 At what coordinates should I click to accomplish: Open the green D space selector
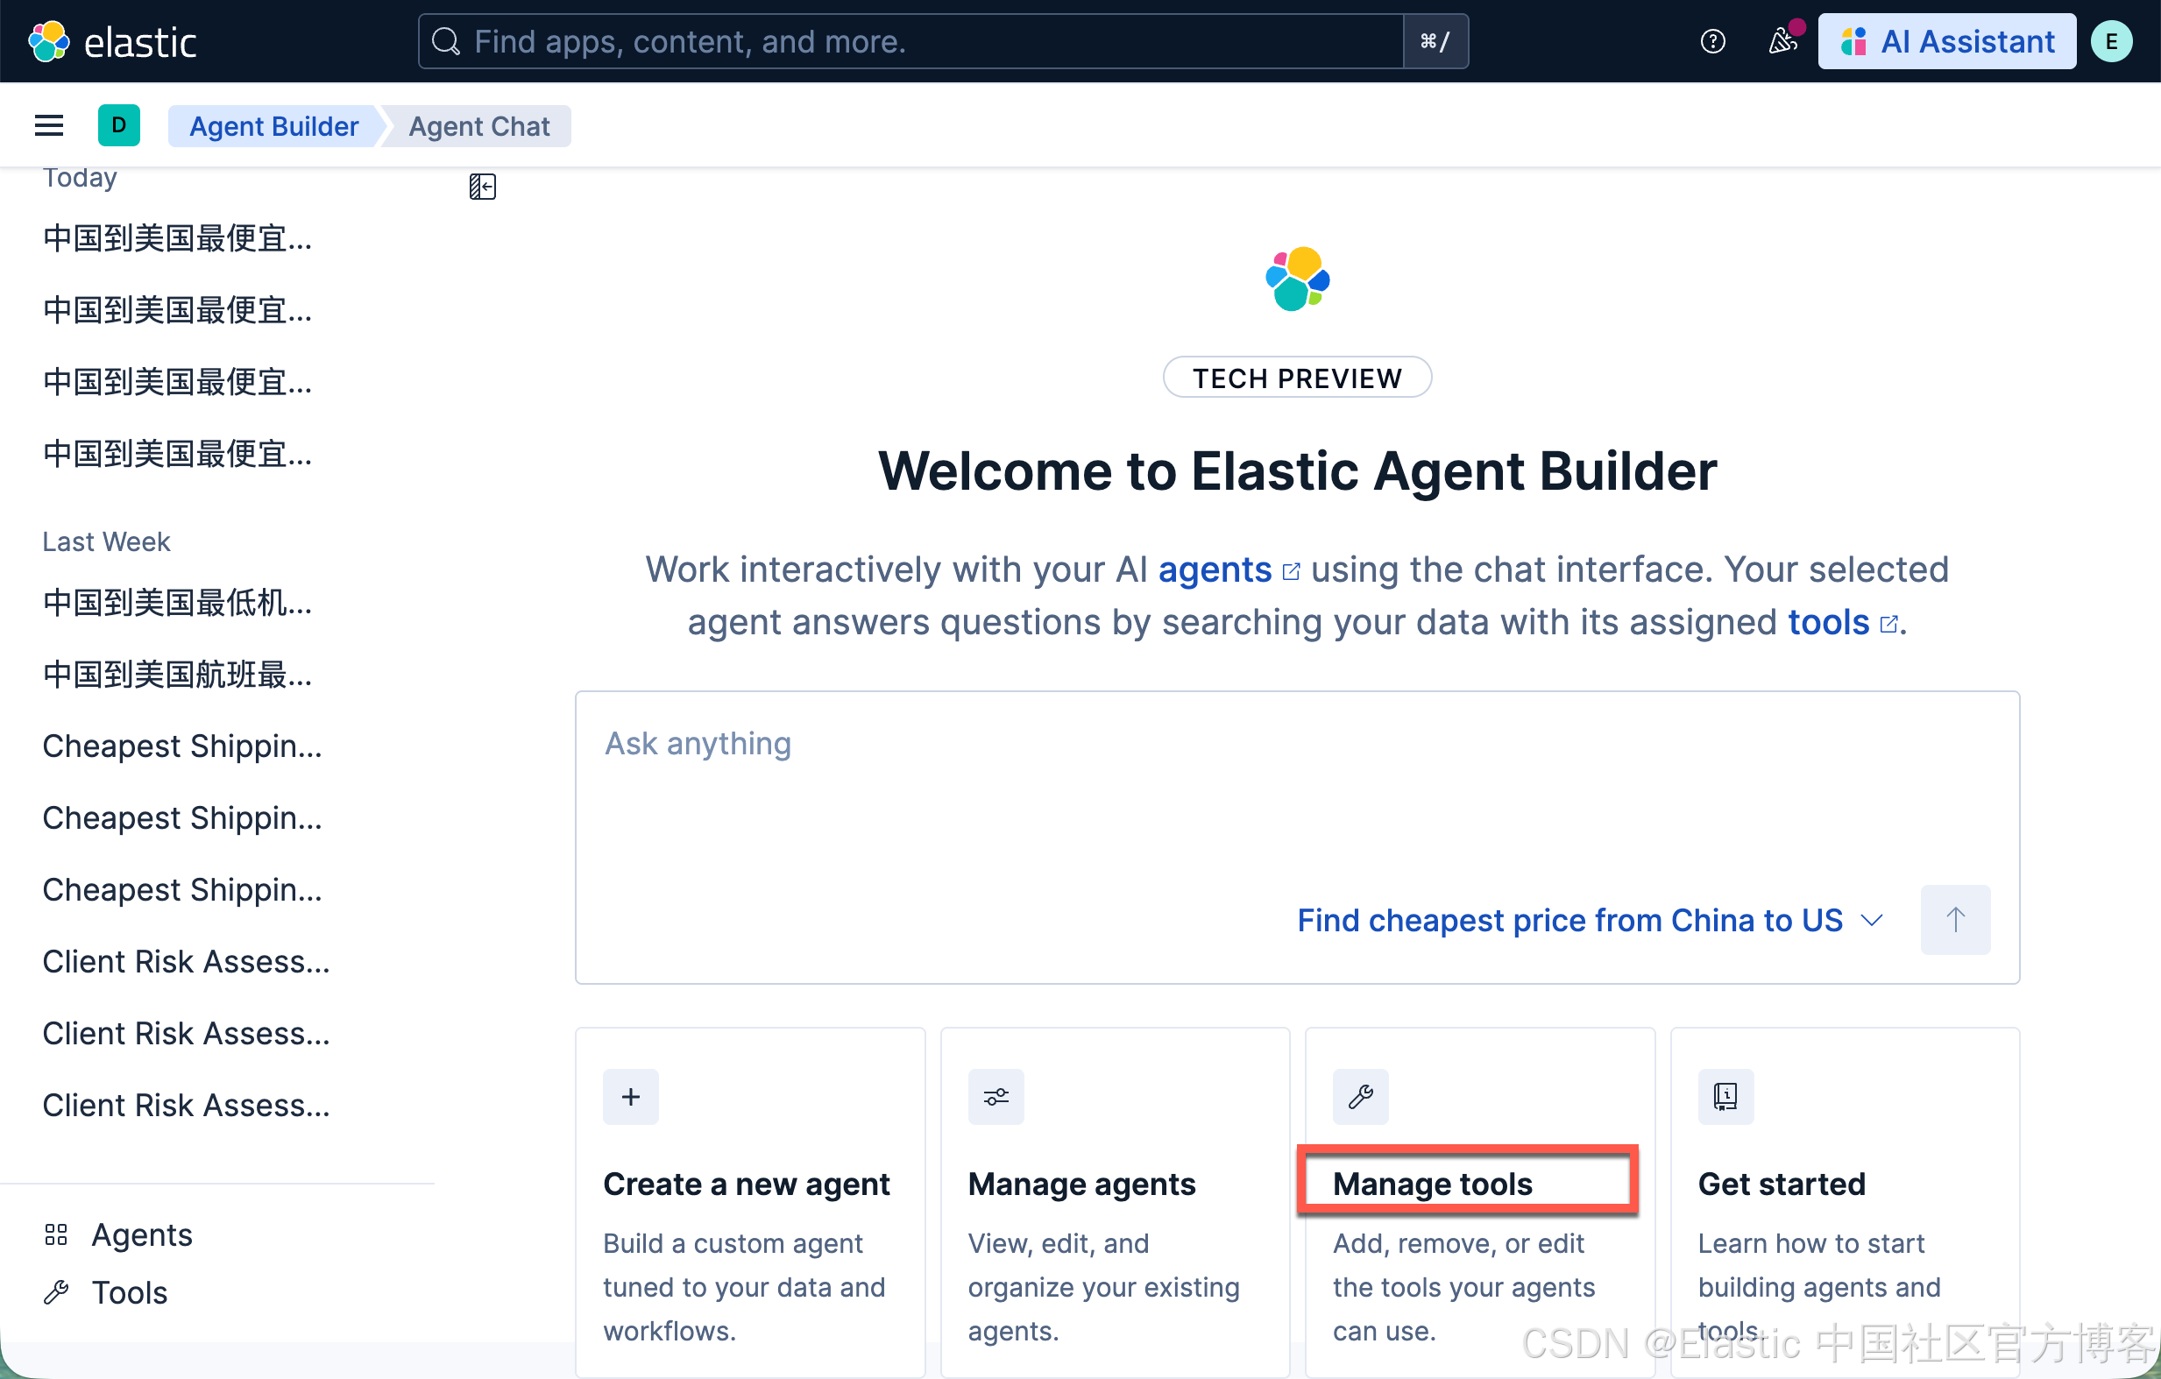pos(118,125)
